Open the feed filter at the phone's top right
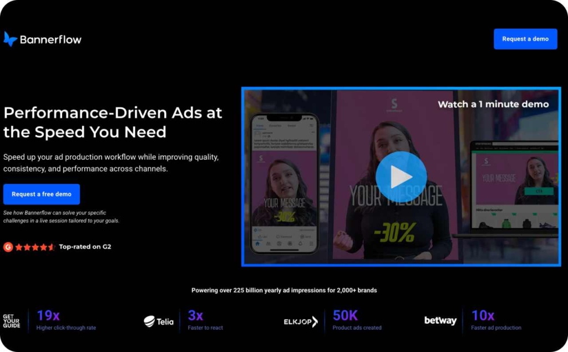 [312, 126]
